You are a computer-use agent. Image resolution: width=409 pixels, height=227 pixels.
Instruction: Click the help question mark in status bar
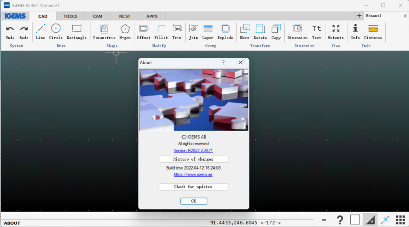pos(340,220)
